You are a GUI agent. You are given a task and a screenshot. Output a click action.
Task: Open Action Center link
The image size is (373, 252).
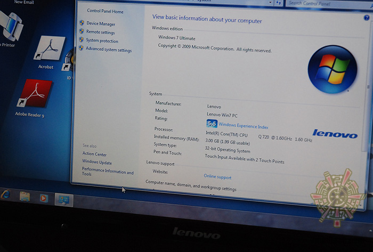coord(94,154)
